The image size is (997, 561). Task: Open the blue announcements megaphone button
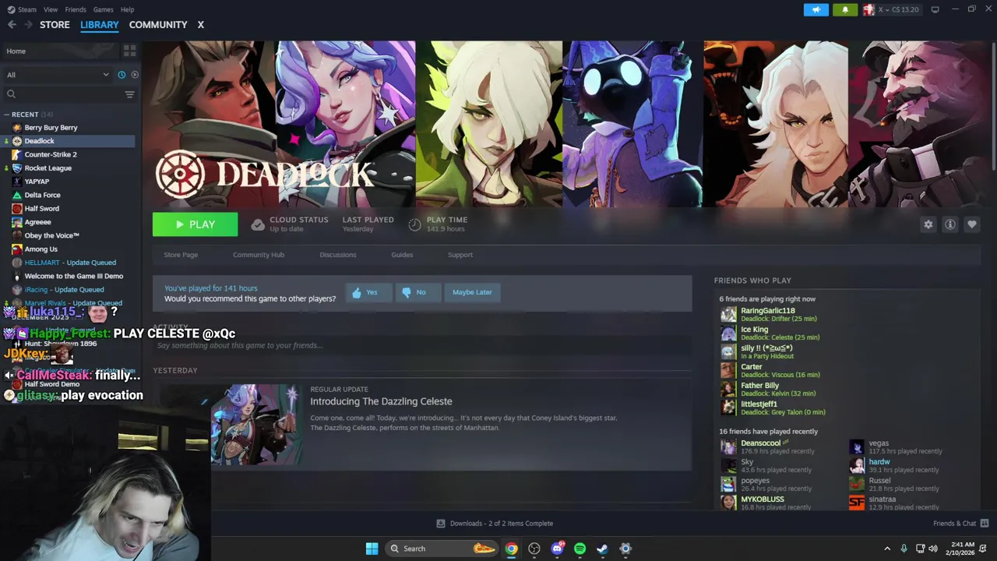pyautogui.click(x=816, y=9)
